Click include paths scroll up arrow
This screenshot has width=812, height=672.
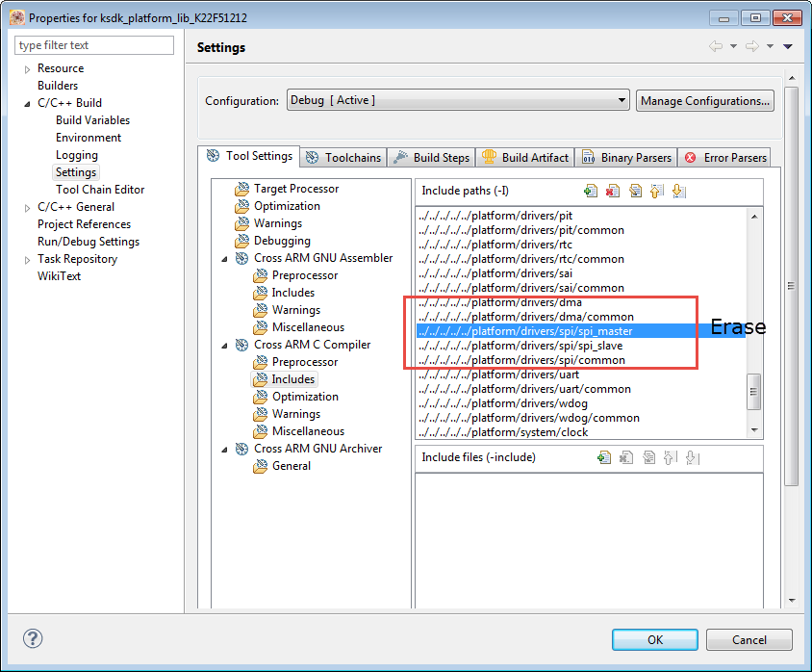(x=754, y=217)
